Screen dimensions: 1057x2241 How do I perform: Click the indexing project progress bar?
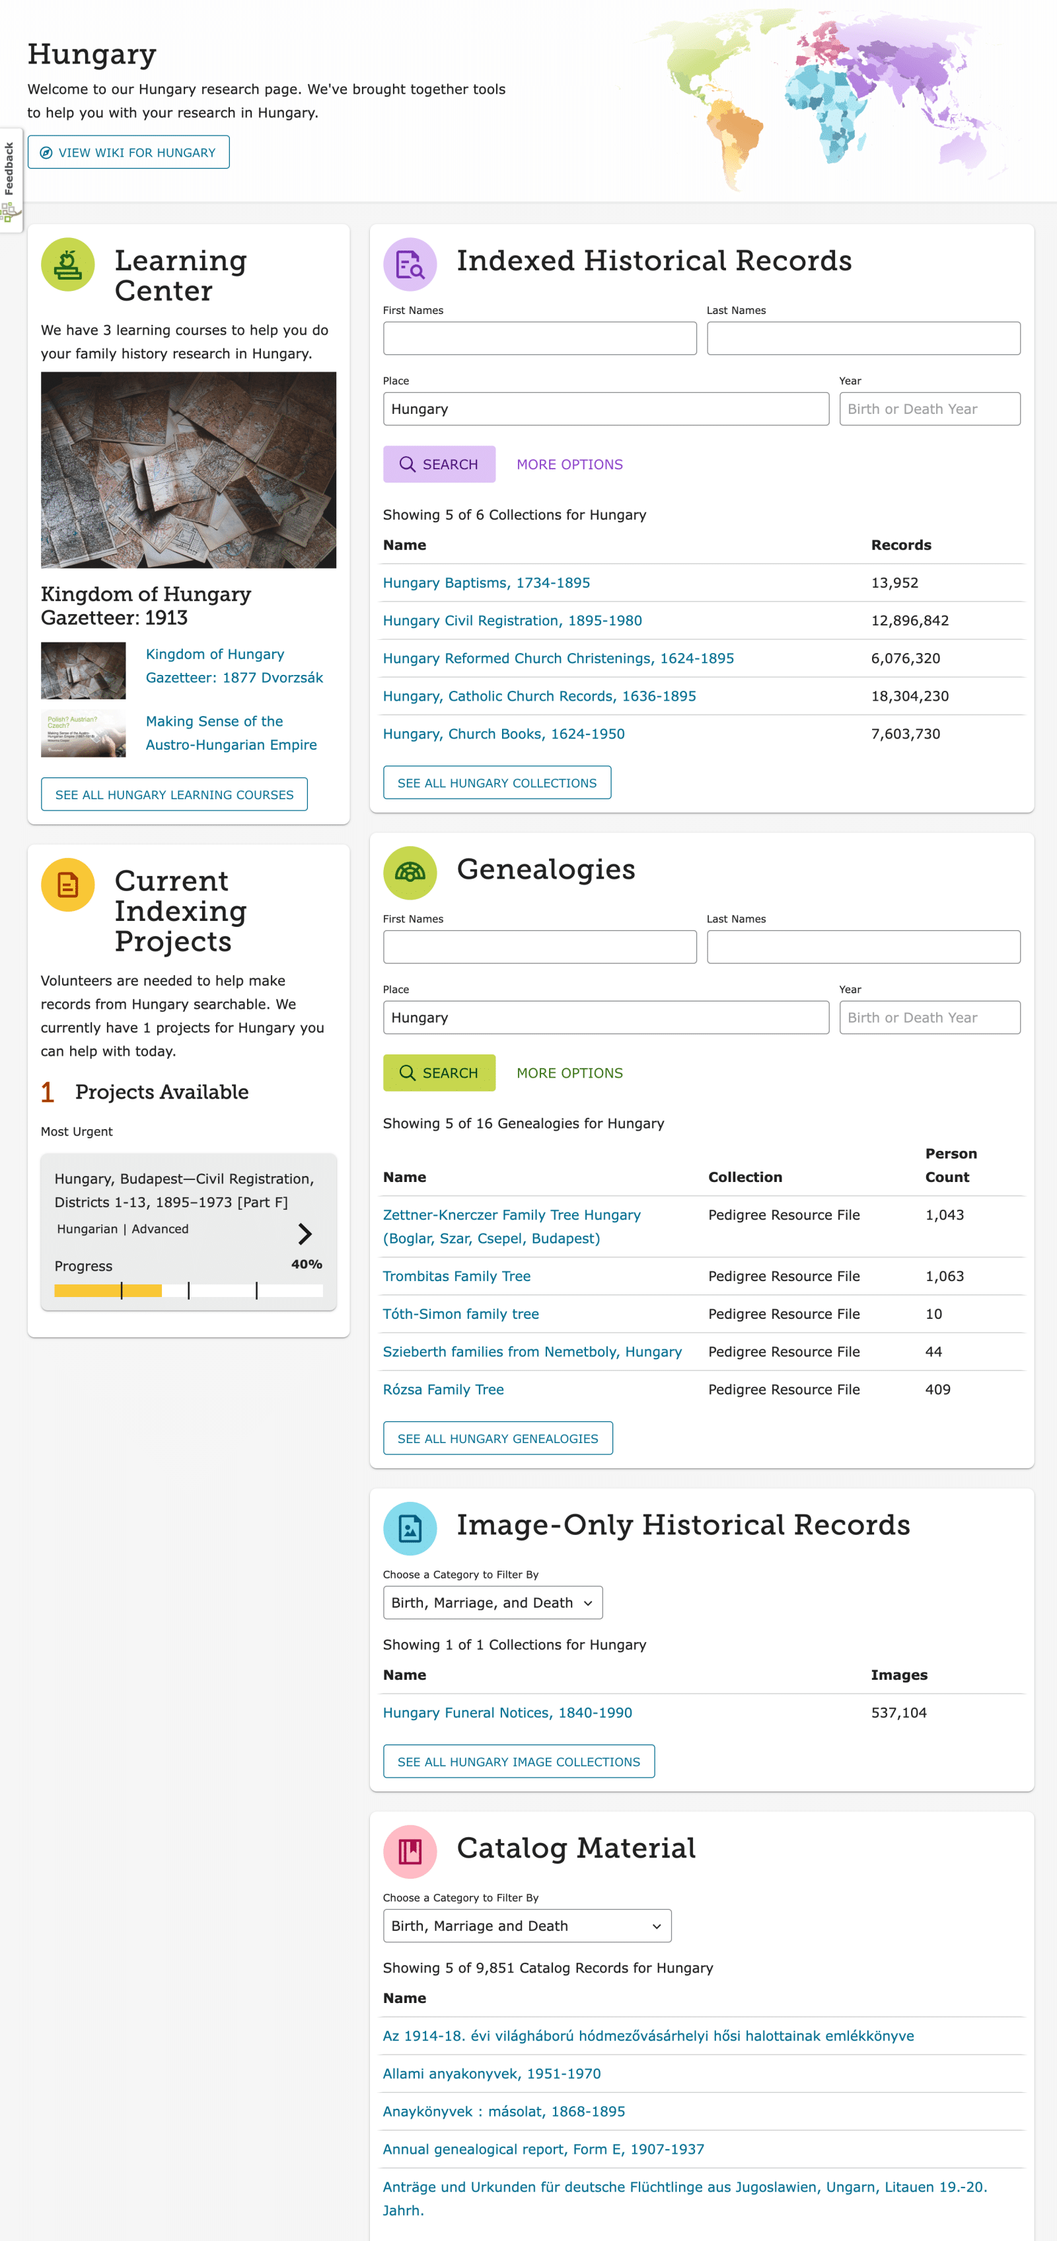click(188, 1290)
